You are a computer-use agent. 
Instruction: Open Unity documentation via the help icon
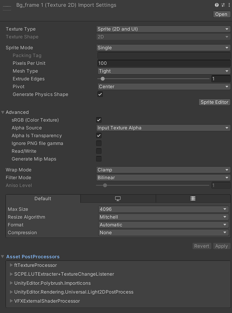pyautogui.click(x=217, y=5)
